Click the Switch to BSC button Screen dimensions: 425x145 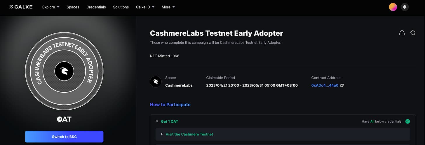pos(64,137)
